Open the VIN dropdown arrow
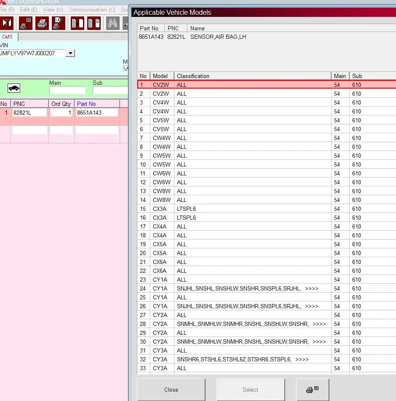 coord(70,53)
